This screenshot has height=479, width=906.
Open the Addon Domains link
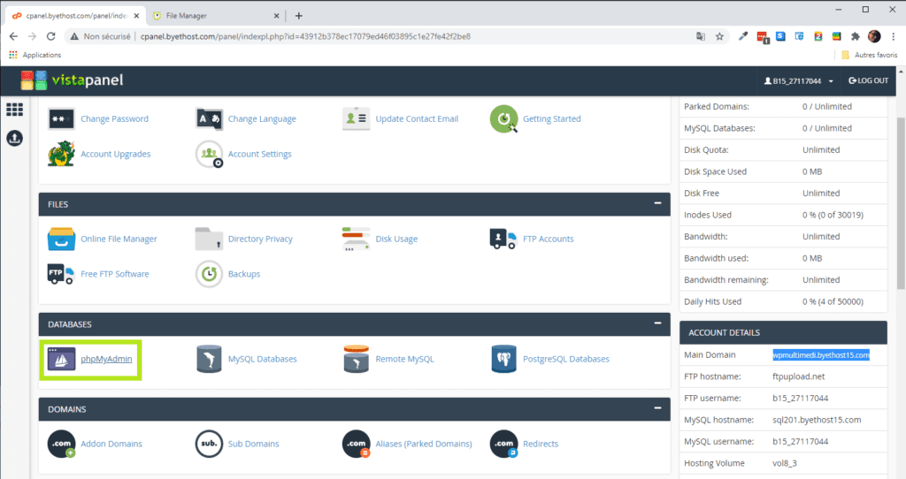coord(111,444)
